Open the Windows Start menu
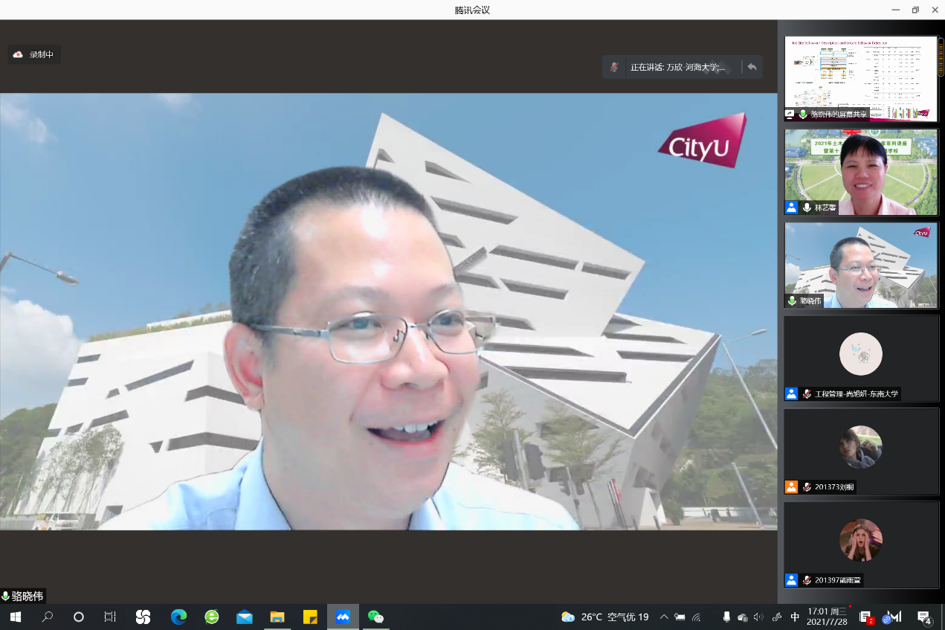 point(15,617)
